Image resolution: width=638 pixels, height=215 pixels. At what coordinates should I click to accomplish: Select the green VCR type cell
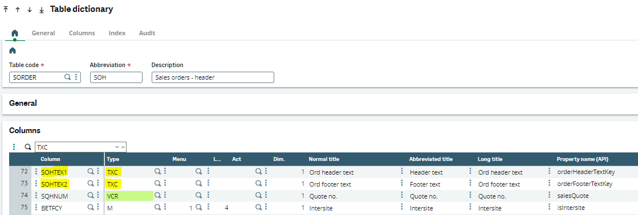pos(129,196)
